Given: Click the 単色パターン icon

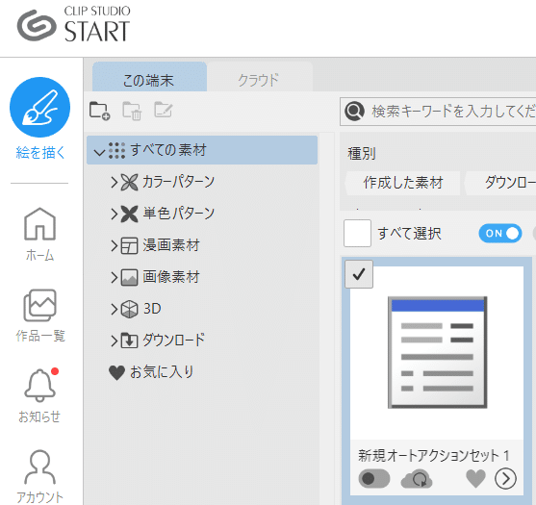Looking at the screenshot, I should point(130,214).
